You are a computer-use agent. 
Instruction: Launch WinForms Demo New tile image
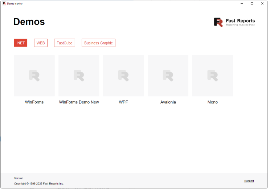79,76
